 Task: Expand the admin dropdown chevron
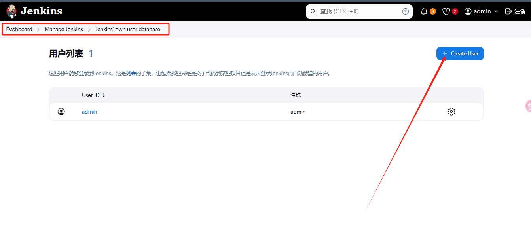pos(496,11)
